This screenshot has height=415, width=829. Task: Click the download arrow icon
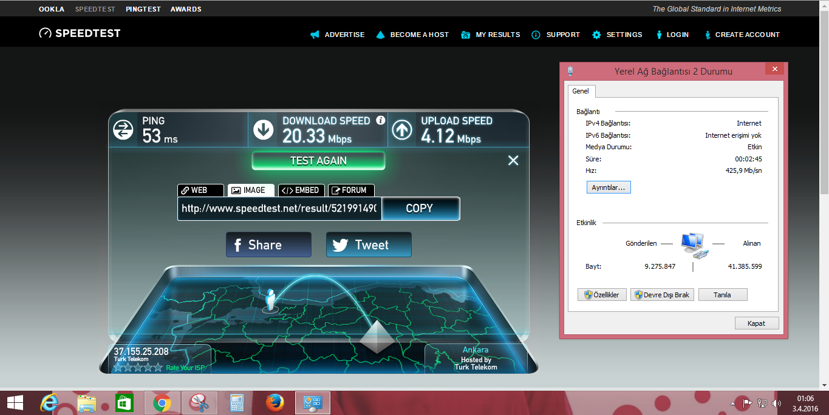[263, 129]
